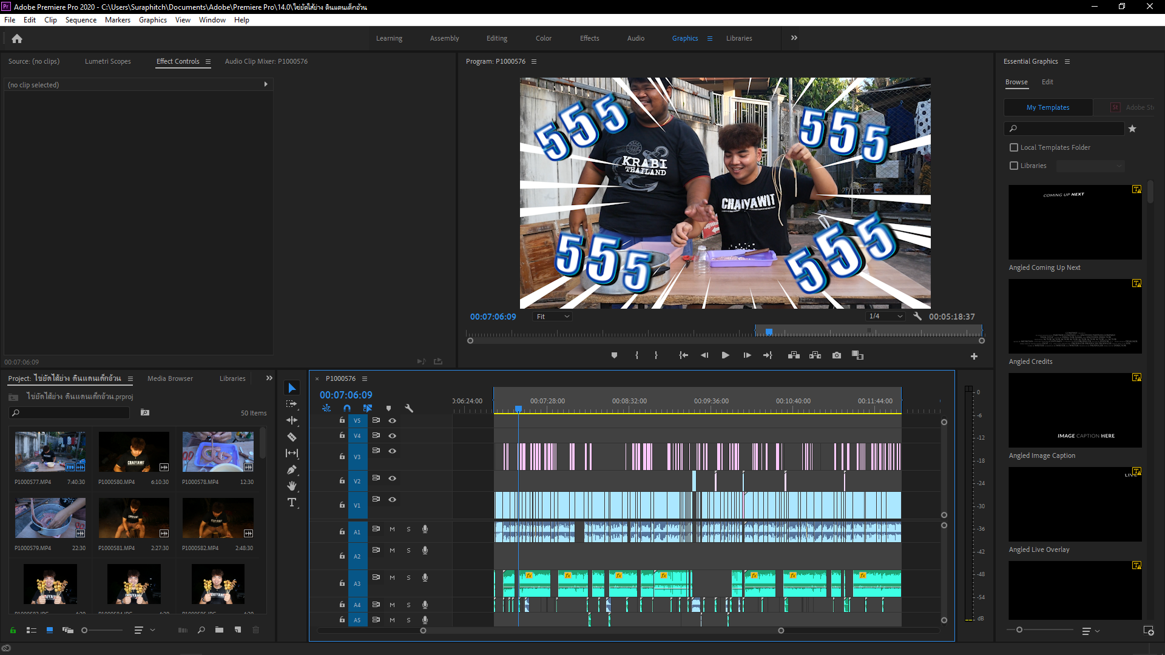
Task: Select the Hand tool
Action: pyautogui.click(x=292, y=486)
